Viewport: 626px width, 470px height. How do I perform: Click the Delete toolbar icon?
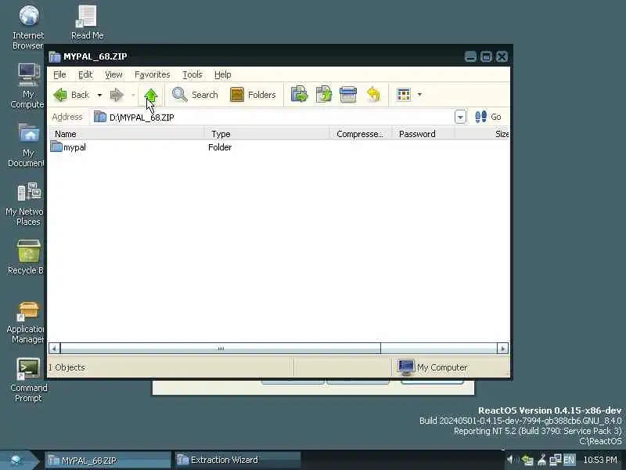[x=348, y=95]
